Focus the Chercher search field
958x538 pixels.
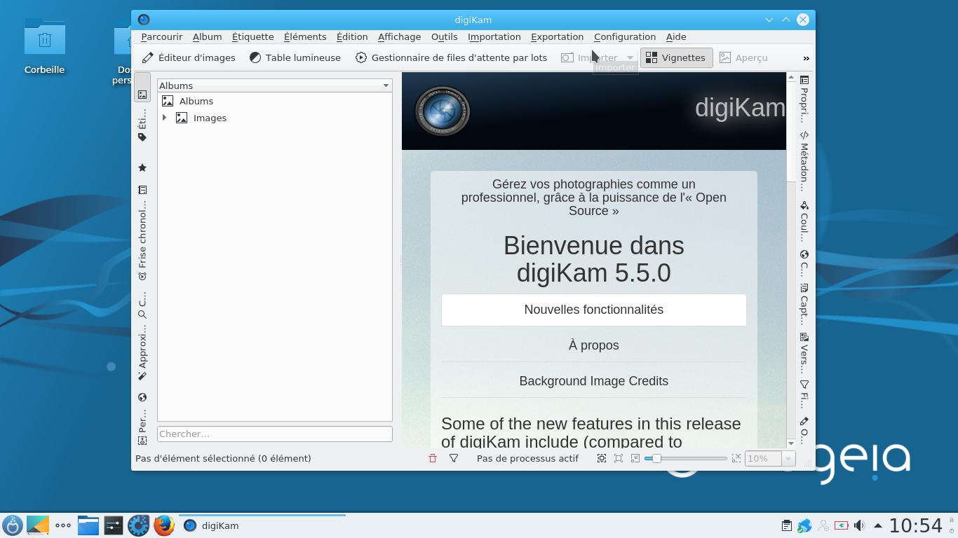[x=275, y=434]
